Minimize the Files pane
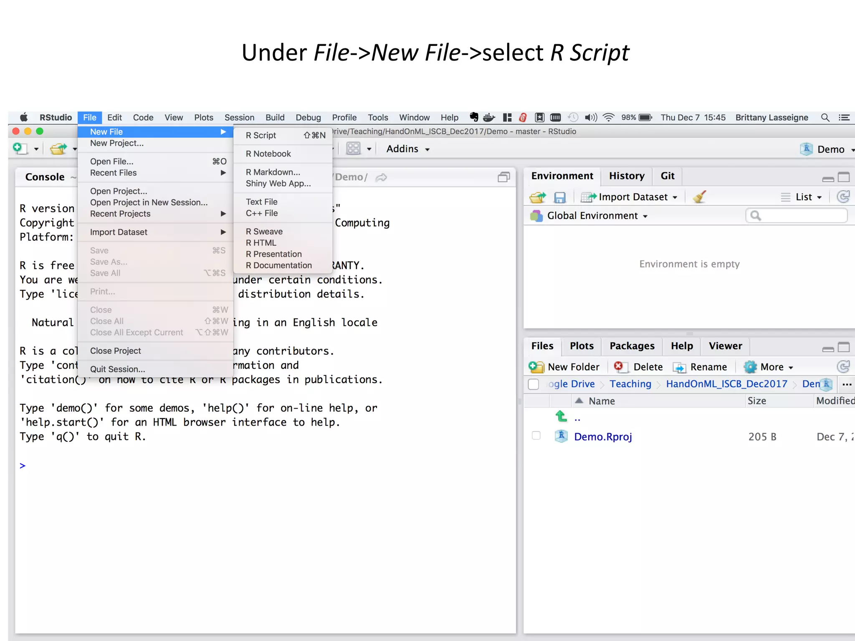 coord(828,348)
